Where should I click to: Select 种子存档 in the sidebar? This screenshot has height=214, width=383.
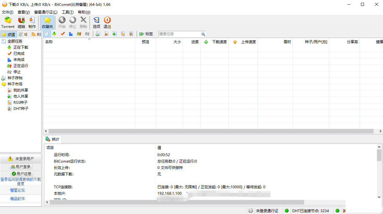point(15,78)
